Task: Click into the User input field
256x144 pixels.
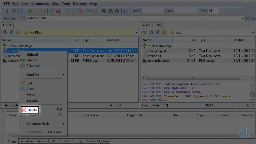Action: click(153, 11)
